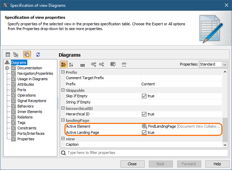Screen dimensions: 232x170
Task: Uncheck the Skip If Empty checkbox
Action: pyautogui.click(x=144, y=96)
